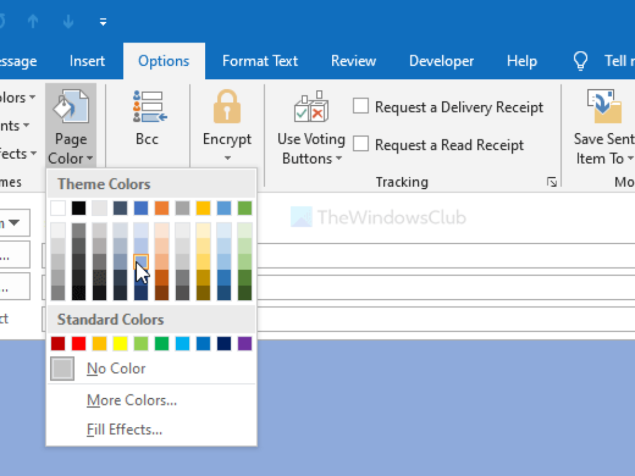Pick white theme color swatch
This screenshot has width=635, height=476.
[x=58, y=208]
